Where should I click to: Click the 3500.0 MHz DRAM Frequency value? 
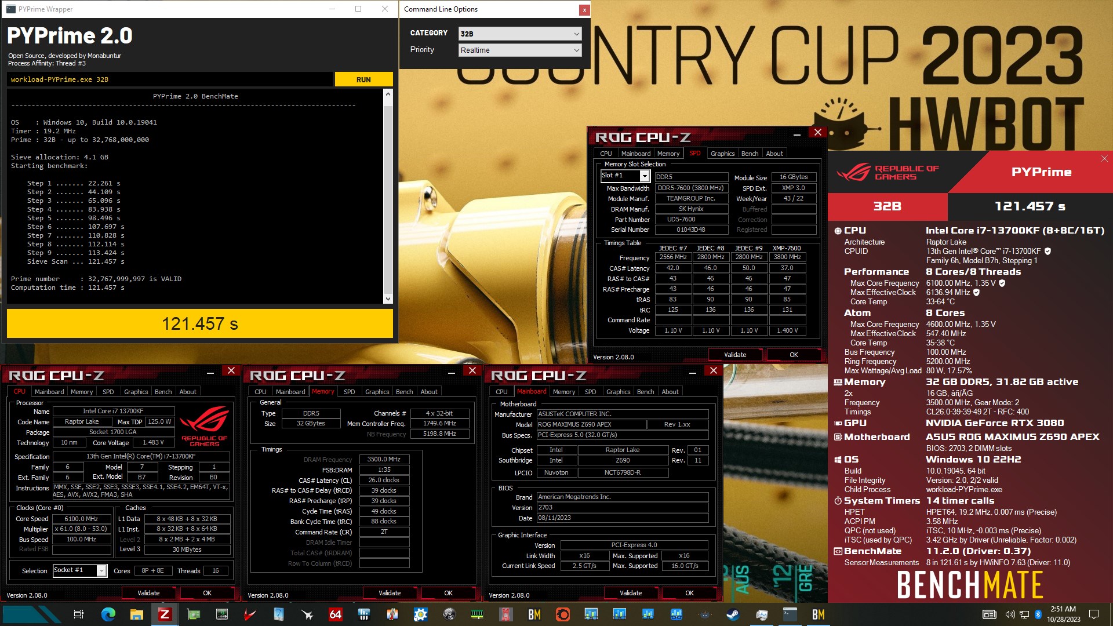point(384,459)
